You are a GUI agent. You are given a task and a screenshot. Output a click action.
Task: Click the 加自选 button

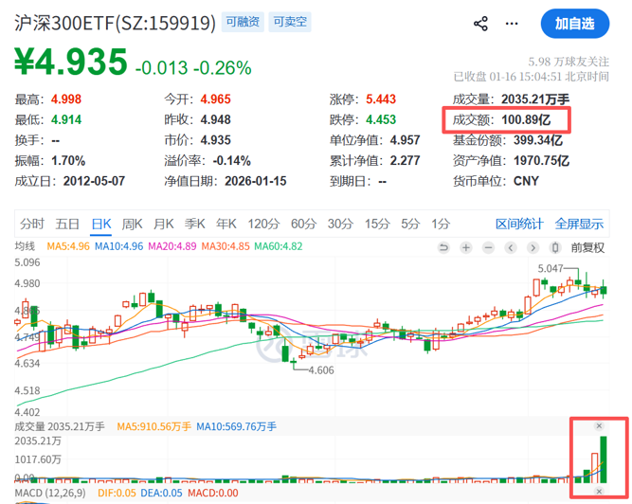pos(574,24)
